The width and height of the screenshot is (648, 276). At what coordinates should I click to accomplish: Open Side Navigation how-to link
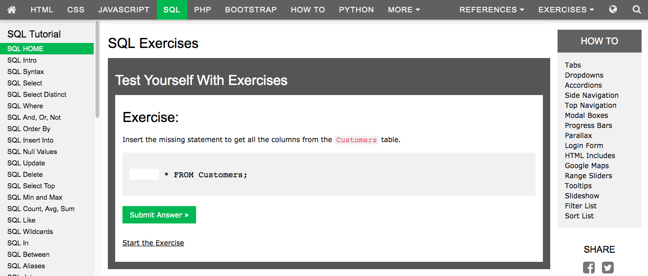592,95
